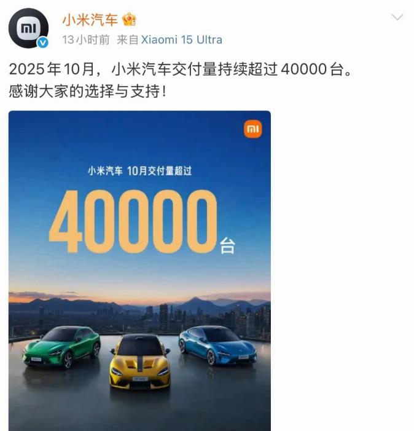
Task: Click the blue verified badge on avatar
Action: 43,43
